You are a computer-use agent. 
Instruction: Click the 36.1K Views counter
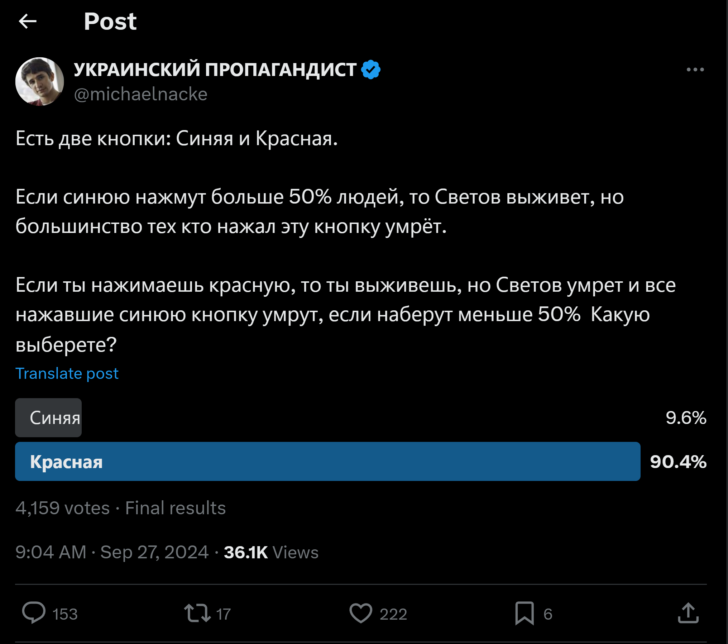click(x=271, y=552)
